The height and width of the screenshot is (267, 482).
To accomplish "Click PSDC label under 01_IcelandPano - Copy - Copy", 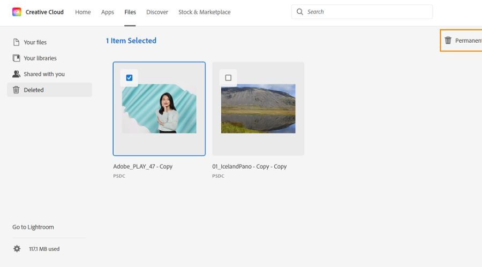I will [x=219, y=176].
